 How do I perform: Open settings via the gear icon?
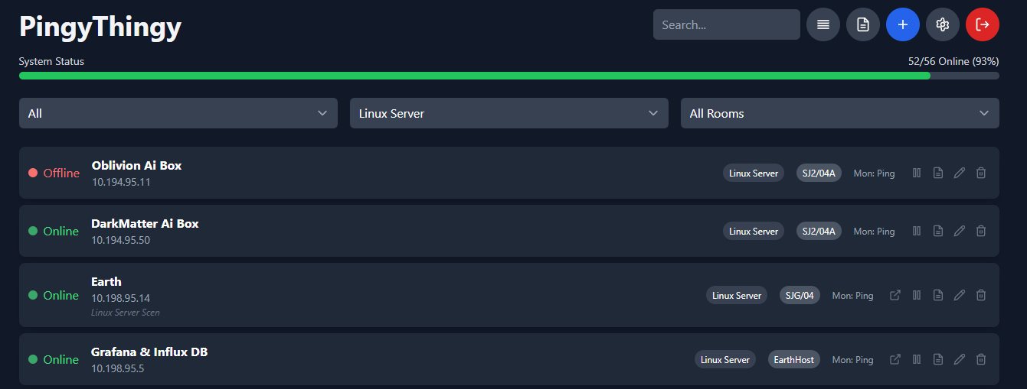942,24
